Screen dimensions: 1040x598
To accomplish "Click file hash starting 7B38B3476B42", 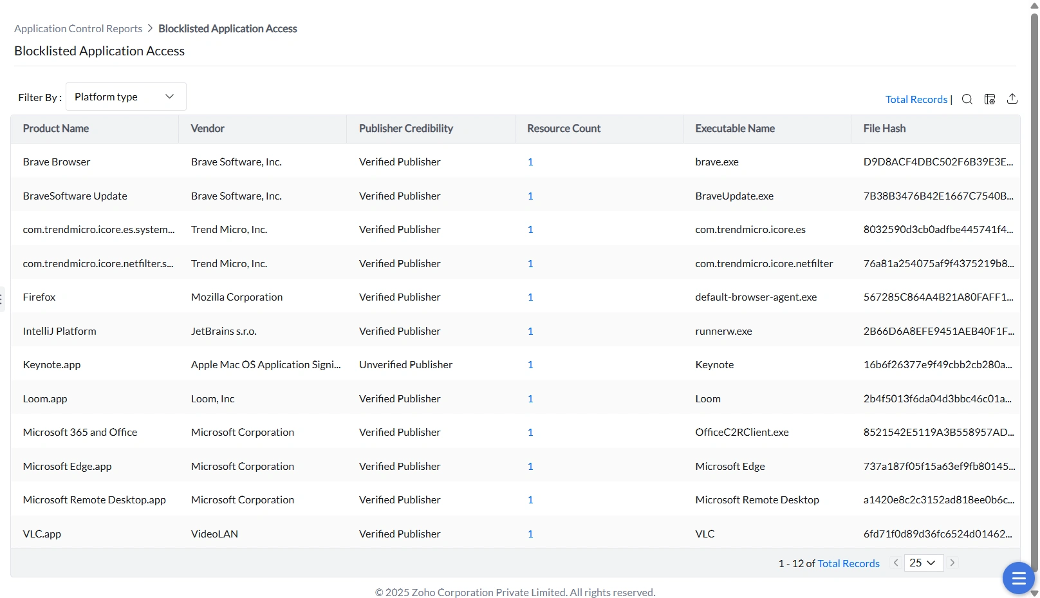I will pos(938,196).
